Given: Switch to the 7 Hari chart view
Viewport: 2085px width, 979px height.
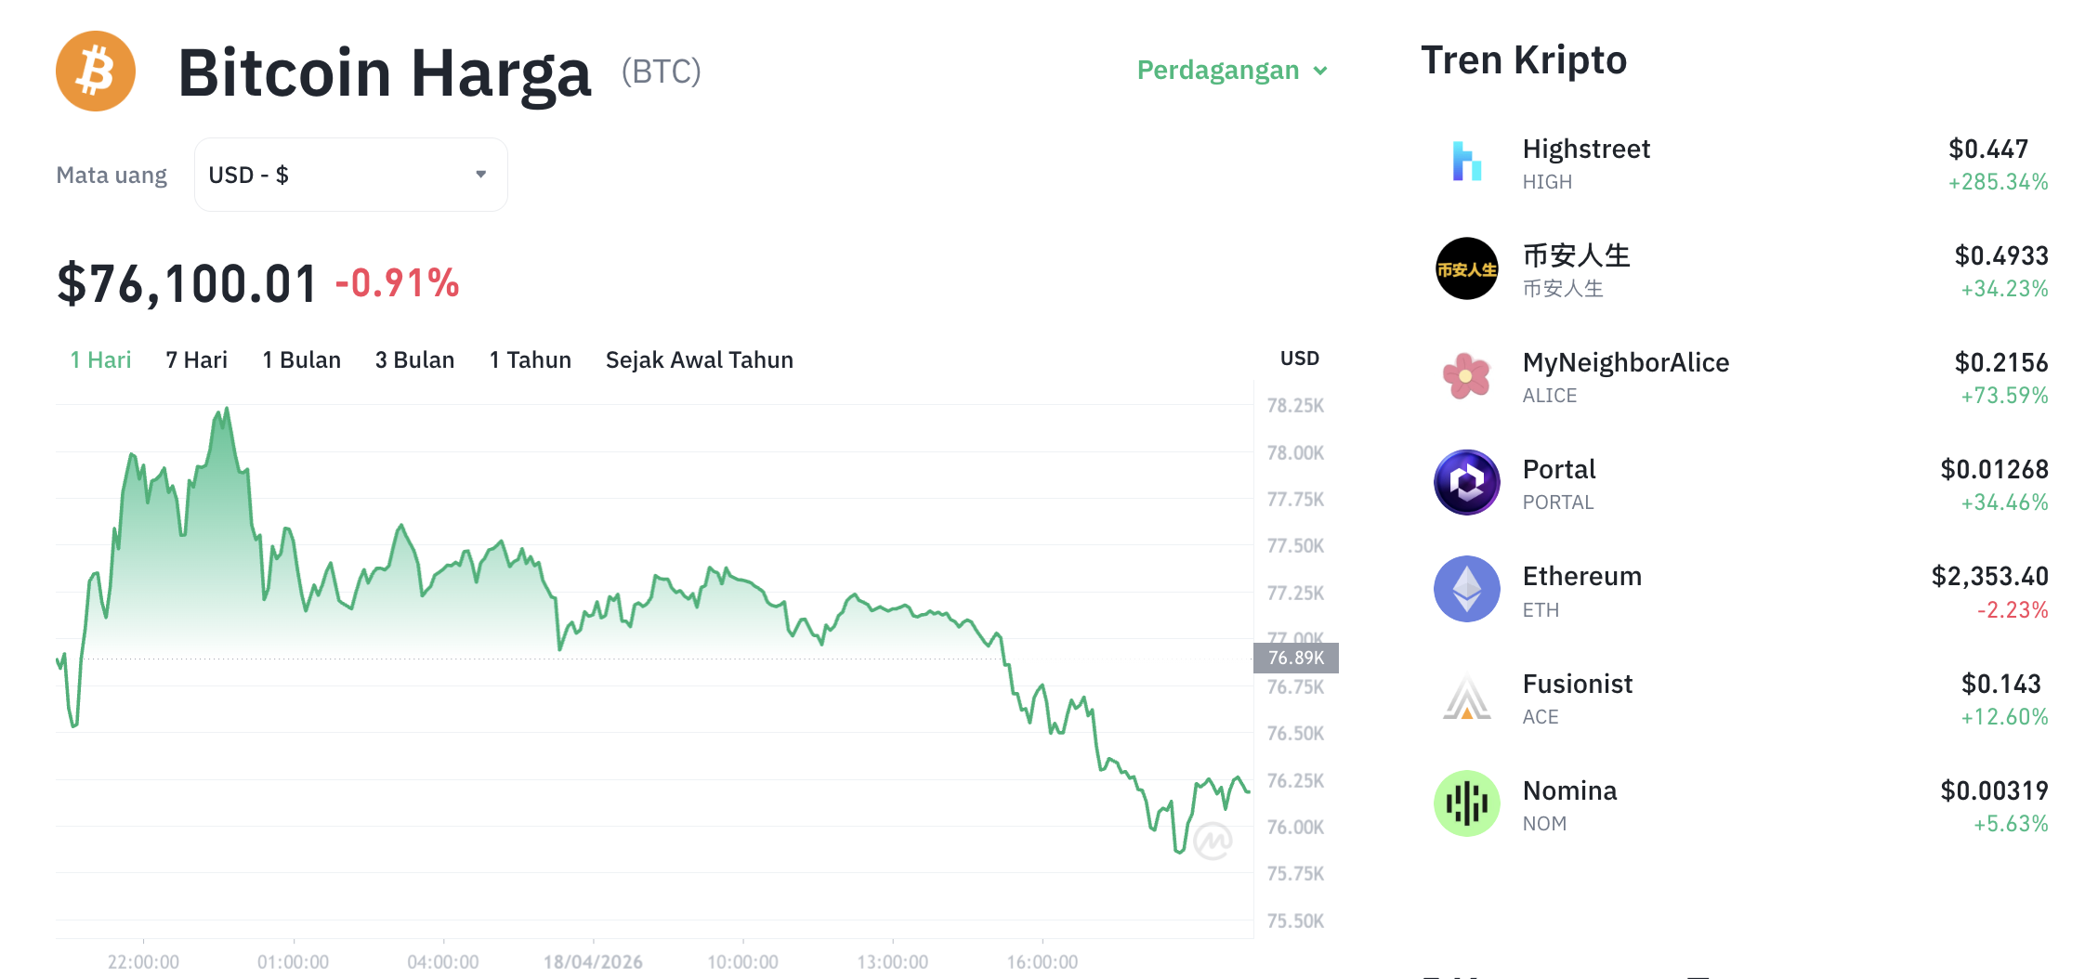Looking at the screenshot, I should click(x=195, y=359).
